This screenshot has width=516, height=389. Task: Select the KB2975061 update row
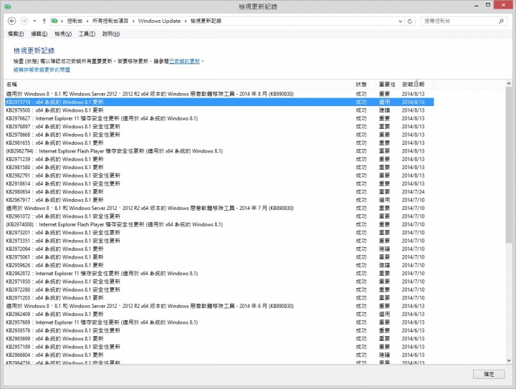(219, 256)
